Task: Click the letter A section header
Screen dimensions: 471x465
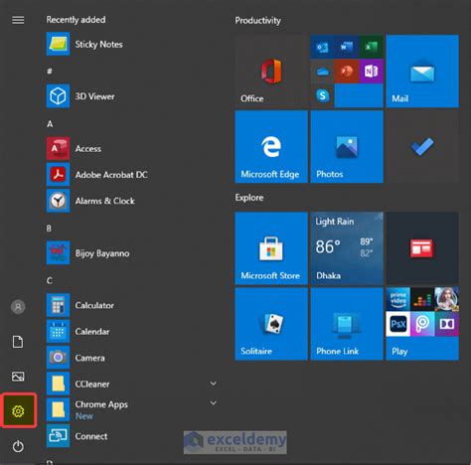Action: coord(50,124)
